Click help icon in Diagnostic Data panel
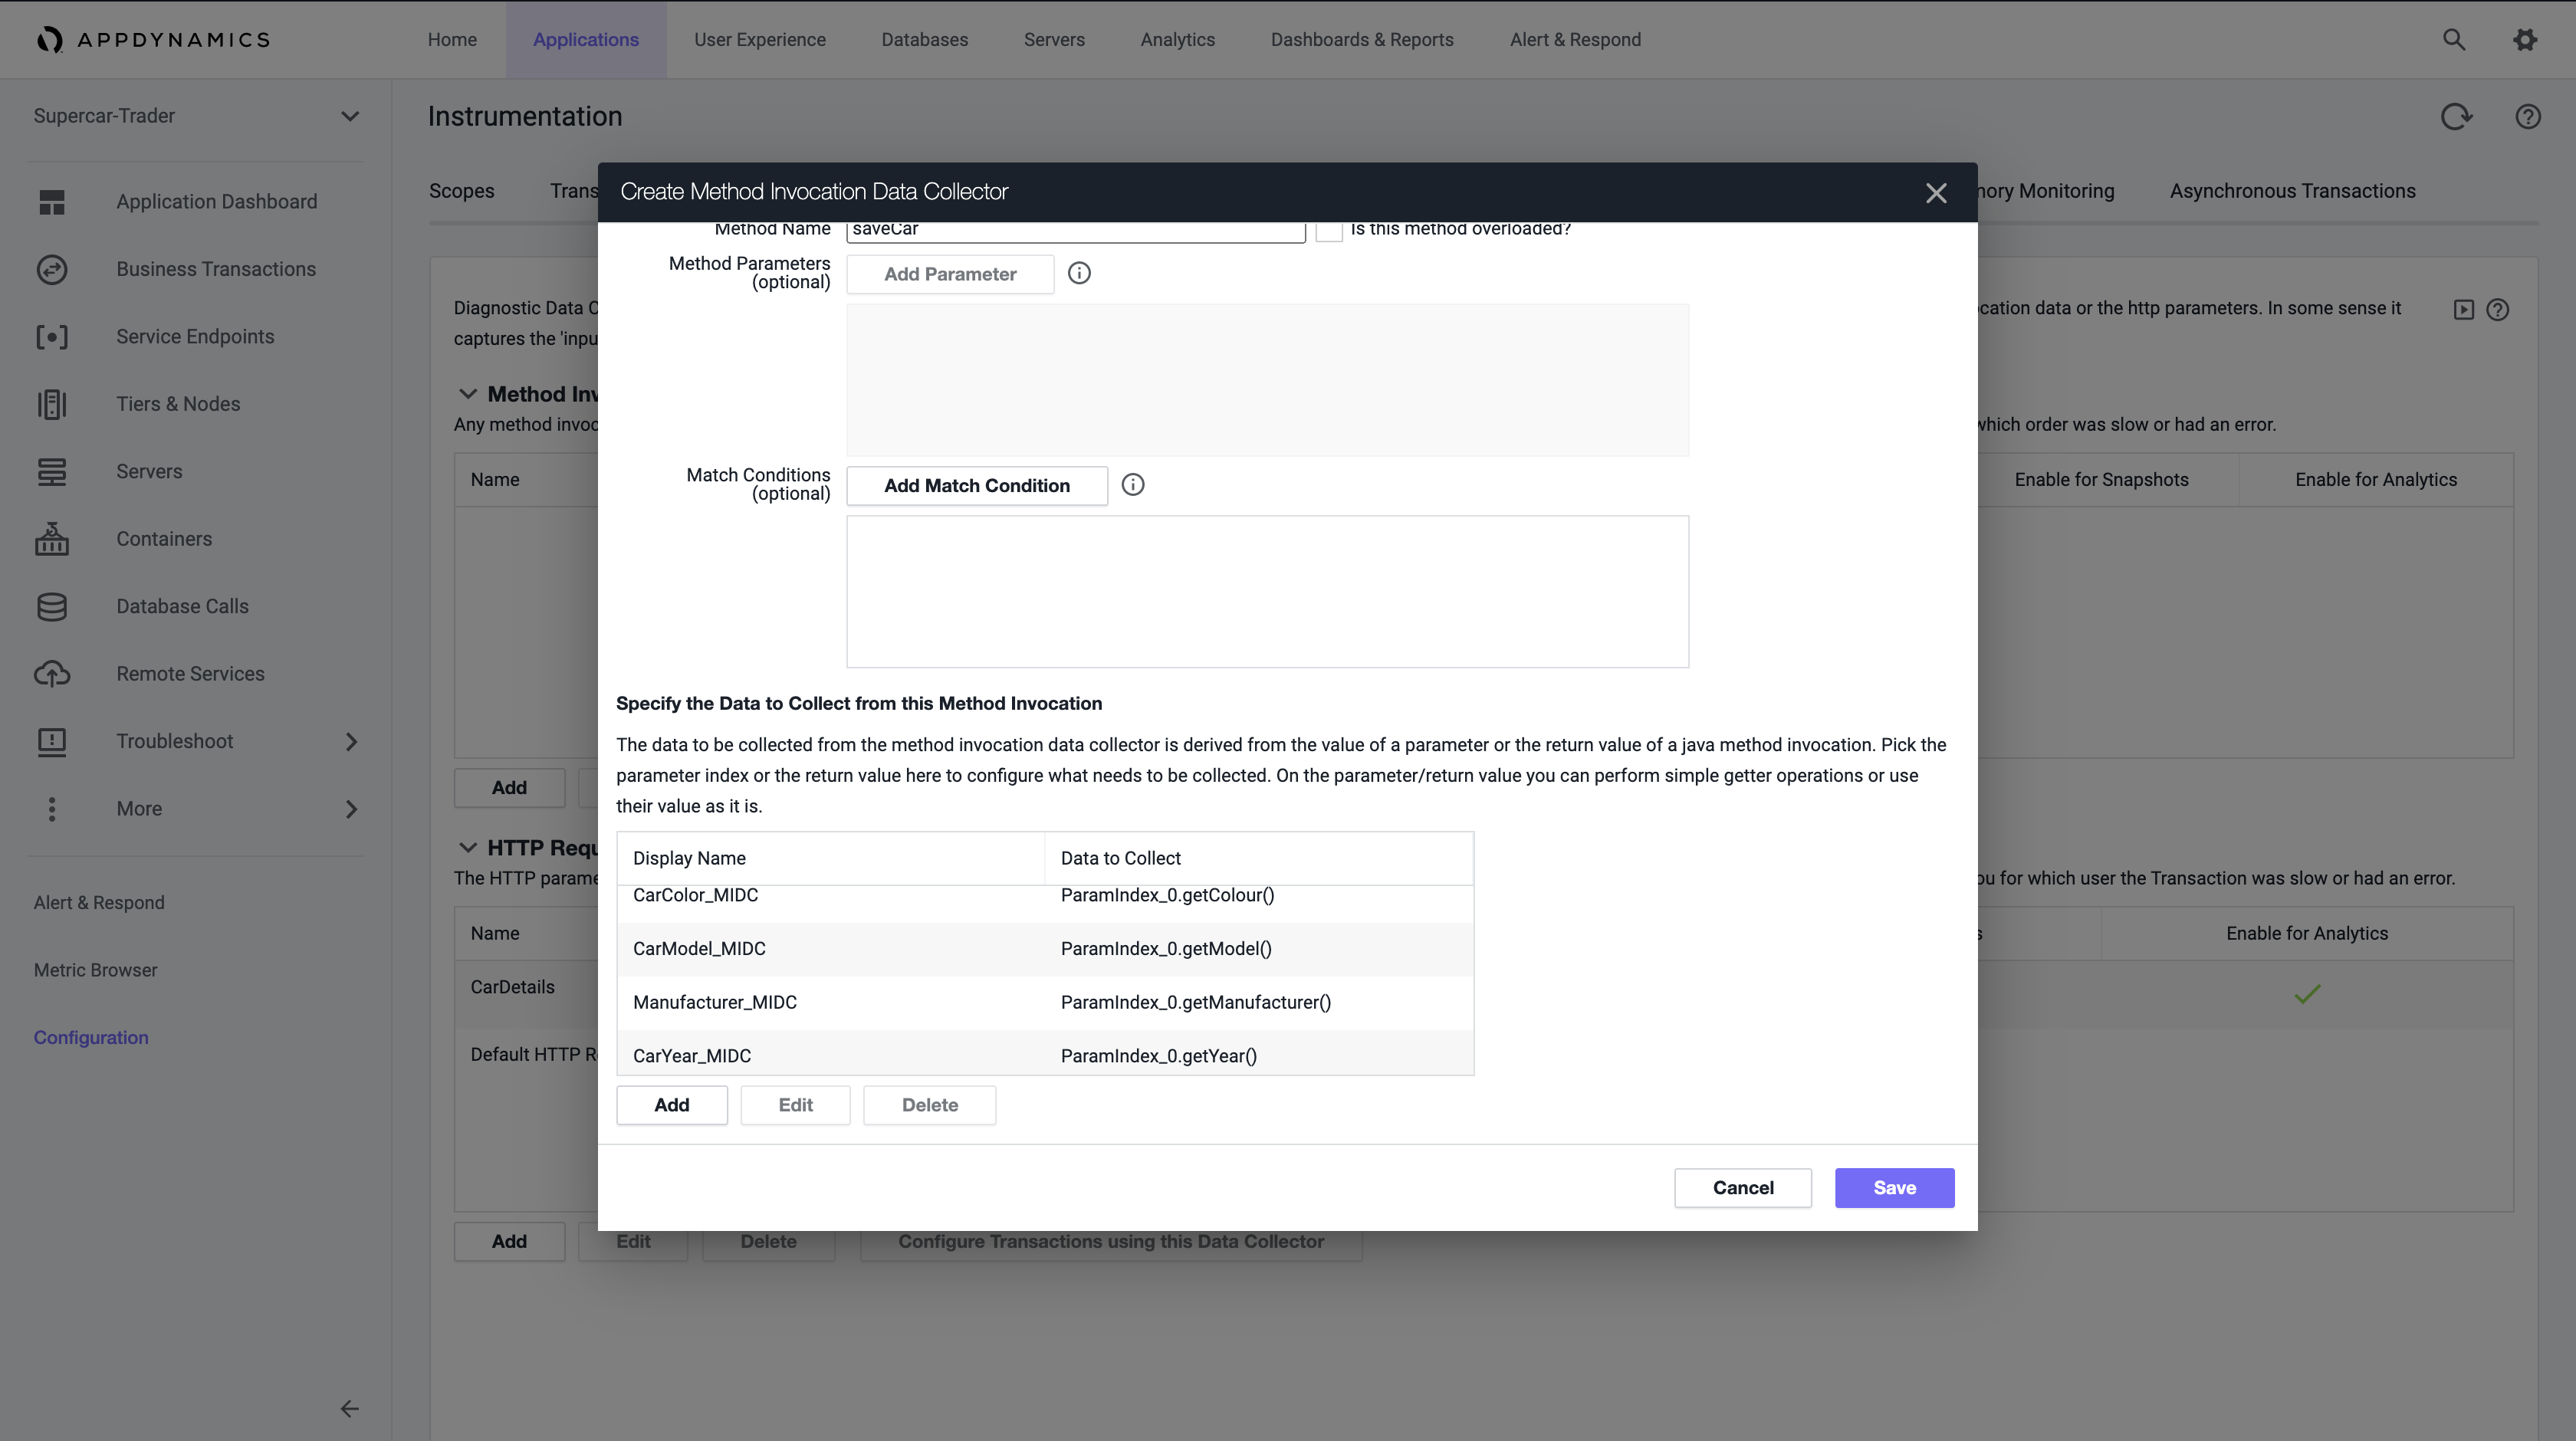Screen dimensions: 2576x1441 point(2498,310)
